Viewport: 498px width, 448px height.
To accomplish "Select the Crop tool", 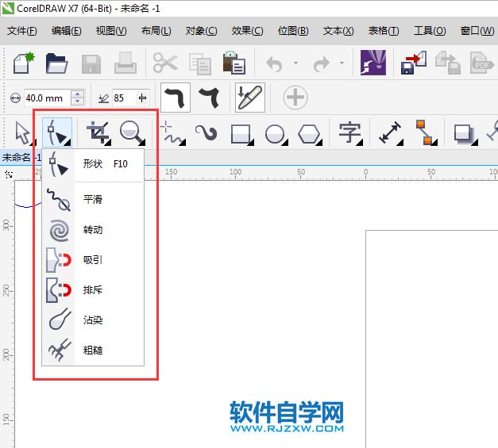I will pyautogui.click(x=98, y=132).
